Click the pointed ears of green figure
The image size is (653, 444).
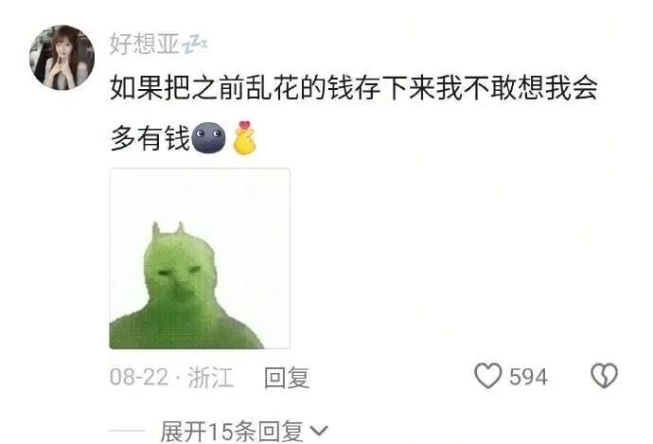coord(168,229)
